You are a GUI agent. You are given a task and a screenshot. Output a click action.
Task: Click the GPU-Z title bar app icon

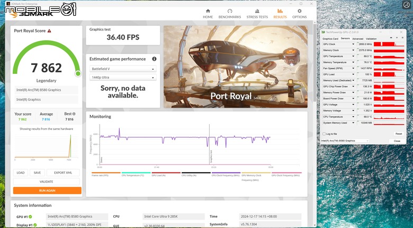click(x=324, y=32)
